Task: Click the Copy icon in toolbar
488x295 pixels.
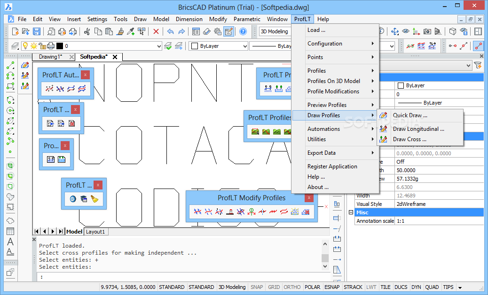Action: pos(98,31)
